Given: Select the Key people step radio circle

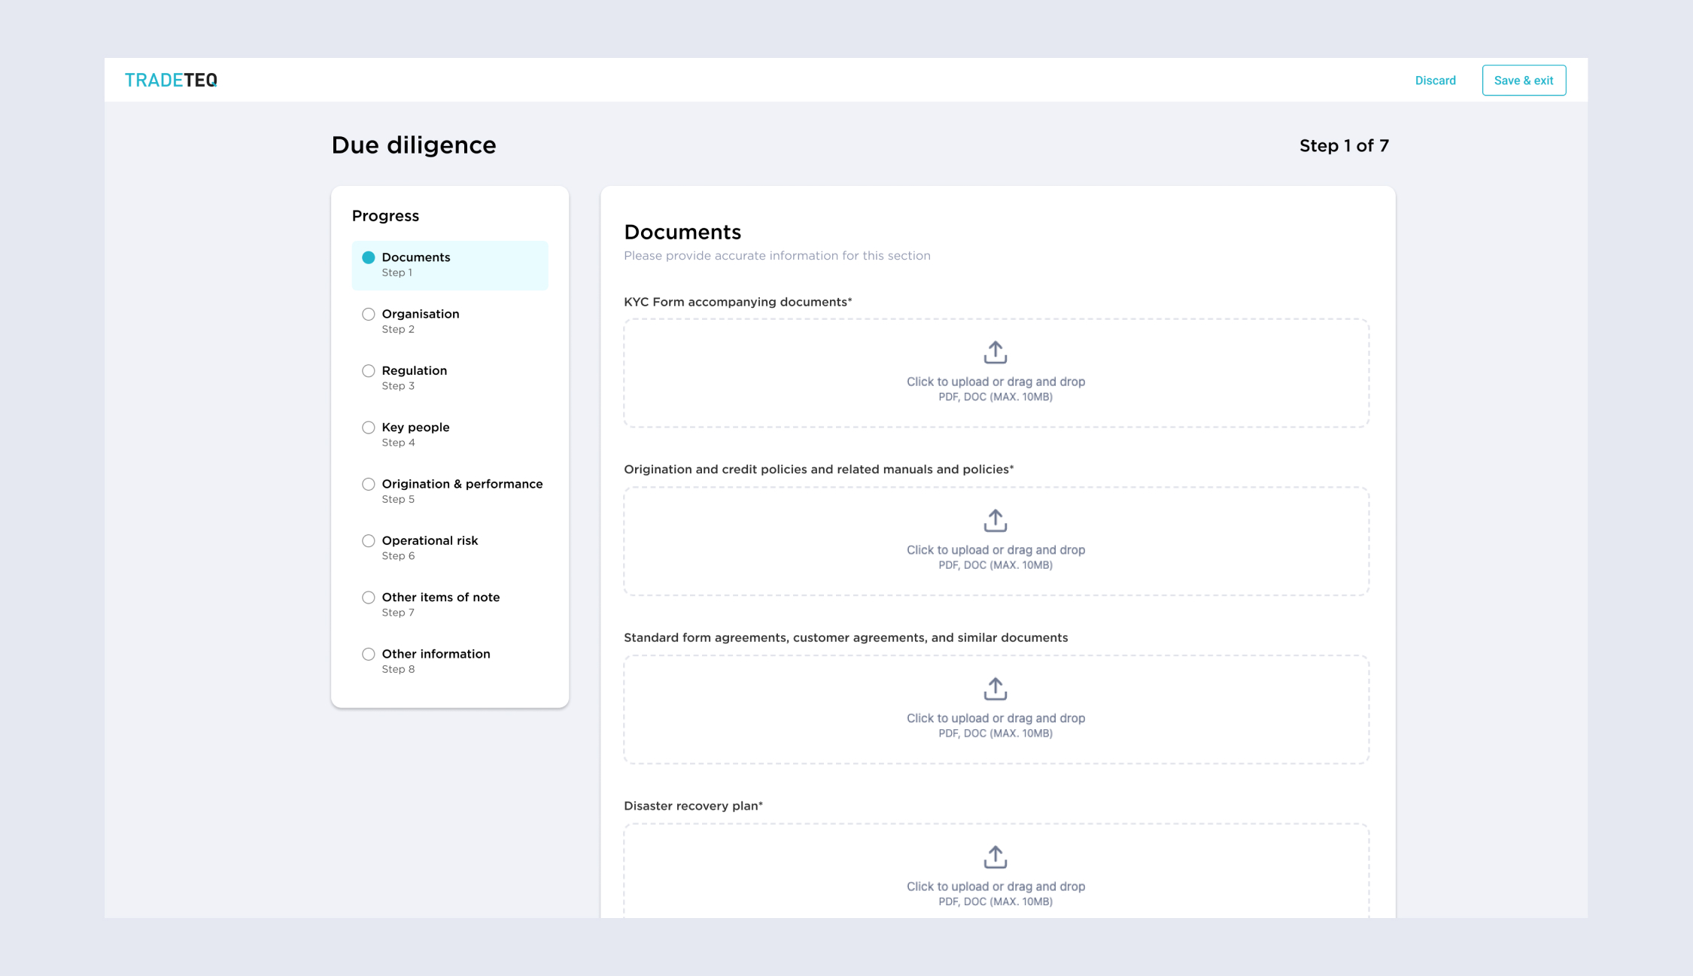Looking at the screenshot, I should pyautogui.click(x=368, y=427).
